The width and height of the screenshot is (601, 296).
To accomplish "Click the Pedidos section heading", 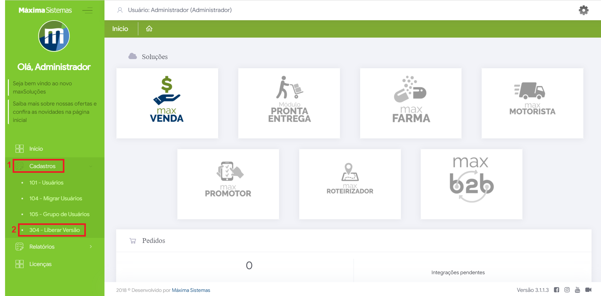I will coord(154,241).
